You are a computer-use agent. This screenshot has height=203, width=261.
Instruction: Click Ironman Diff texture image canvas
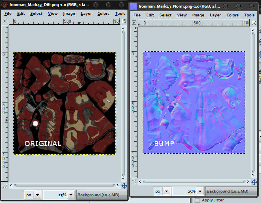pos(64,103)
